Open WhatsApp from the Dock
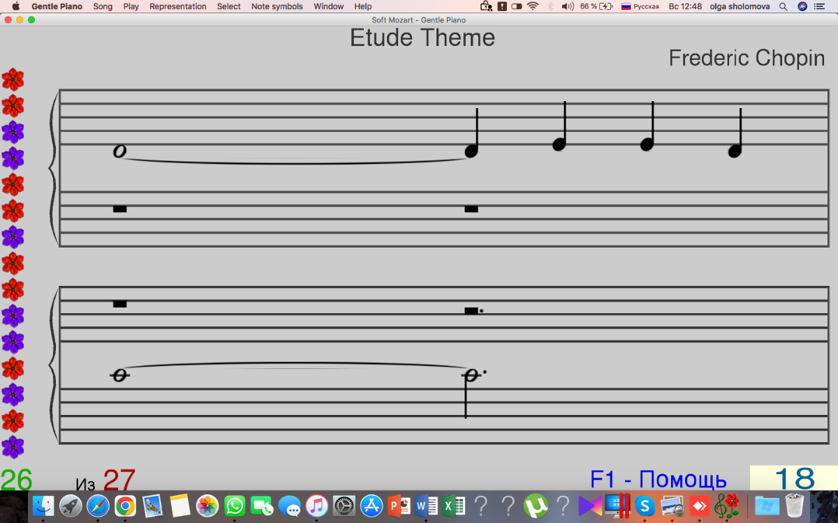Screen dimensions: 838x523 [x=235, y=506]
